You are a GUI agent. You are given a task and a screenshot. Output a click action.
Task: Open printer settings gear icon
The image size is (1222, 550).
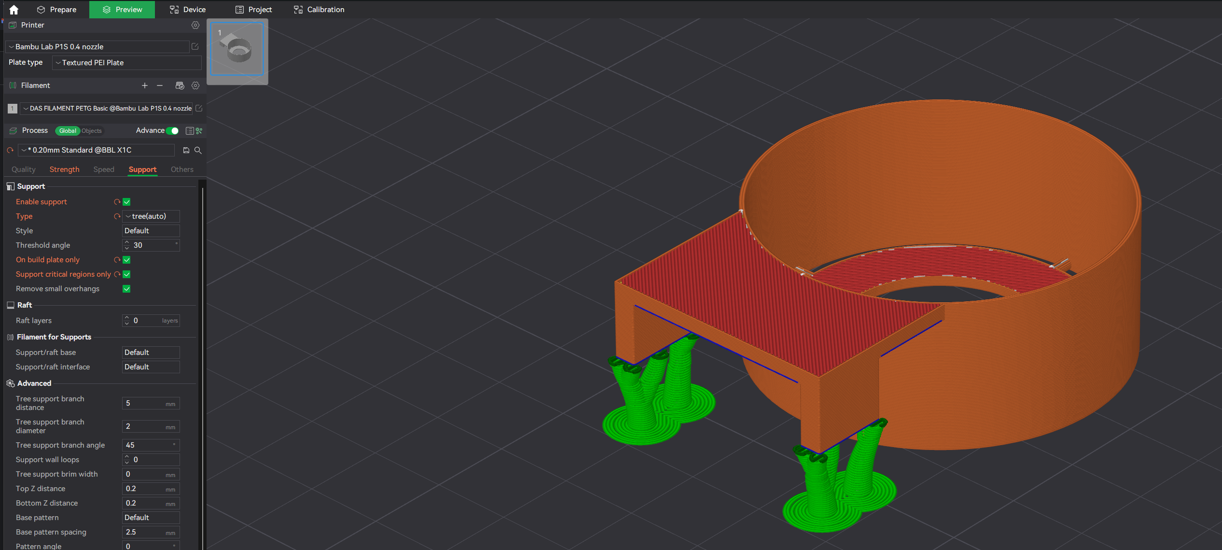pyautogui.click(x=195, y=25)
